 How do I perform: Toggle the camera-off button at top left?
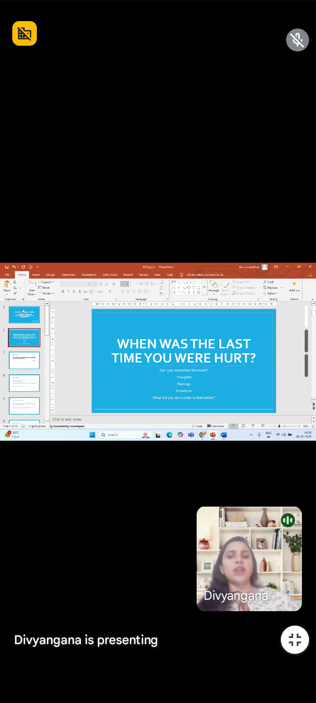25,33
